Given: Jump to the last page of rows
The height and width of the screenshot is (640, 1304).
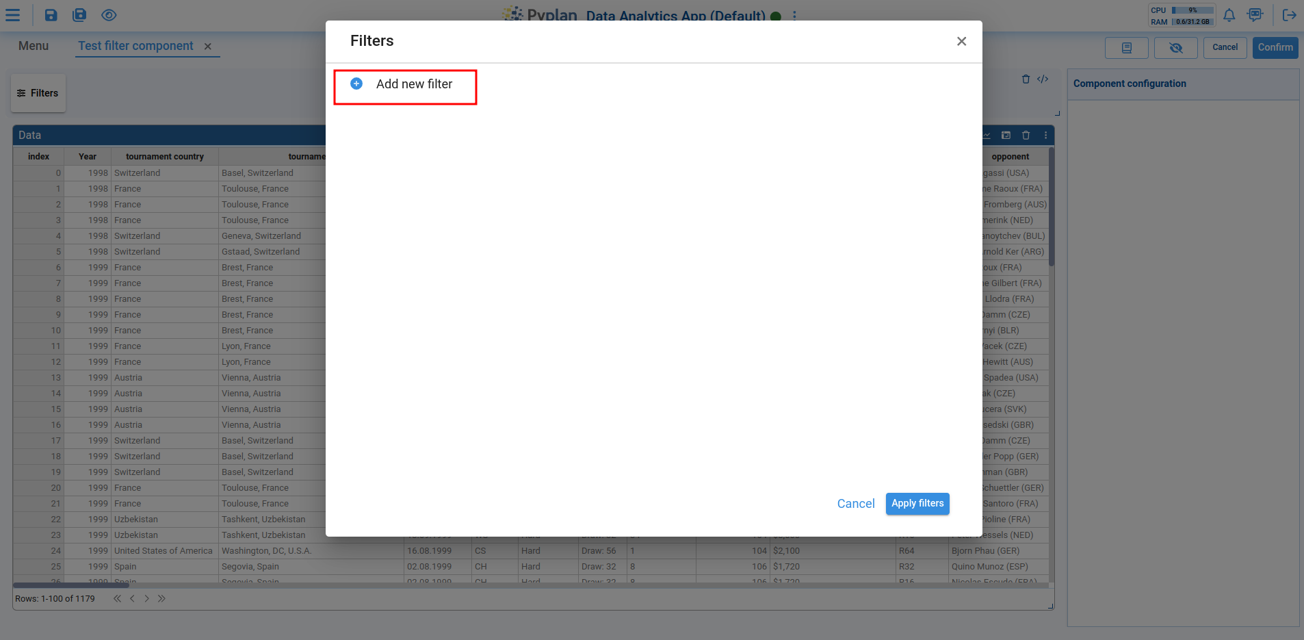Looking at the screenshot, I should coord(162,598).
